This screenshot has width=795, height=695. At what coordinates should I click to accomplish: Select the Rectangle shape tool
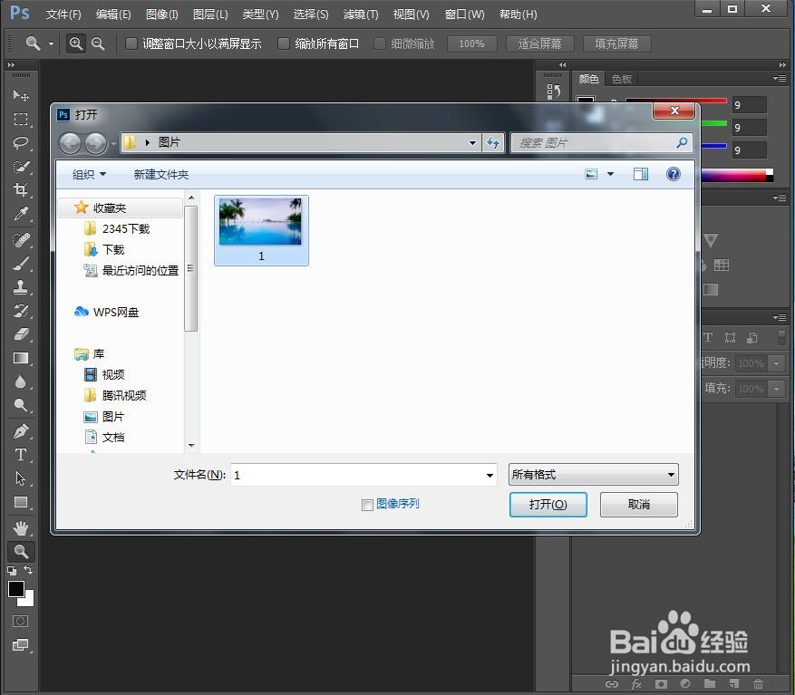[x=20, y=502]
